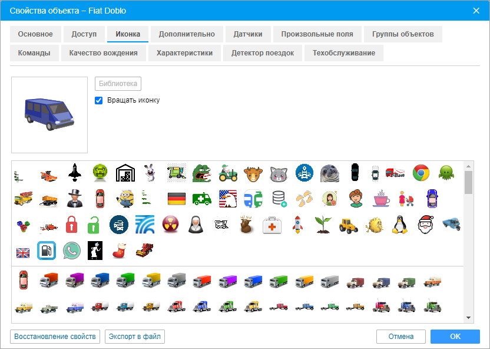
Task: Cancel with the Отмена button
Action: click(x=401, y=337)
